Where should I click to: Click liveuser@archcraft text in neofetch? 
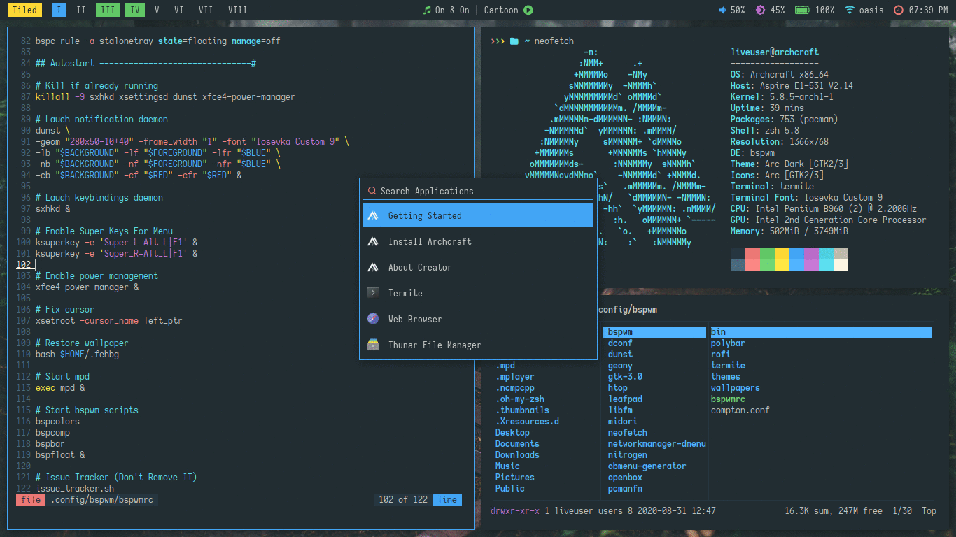775,52
